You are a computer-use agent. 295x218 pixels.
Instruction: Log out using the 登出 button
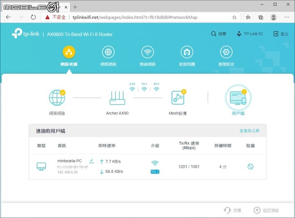(x=281, y=34)
